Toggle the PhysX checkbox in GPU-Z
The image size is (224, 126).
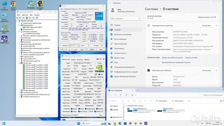click(x=89, y=111)
